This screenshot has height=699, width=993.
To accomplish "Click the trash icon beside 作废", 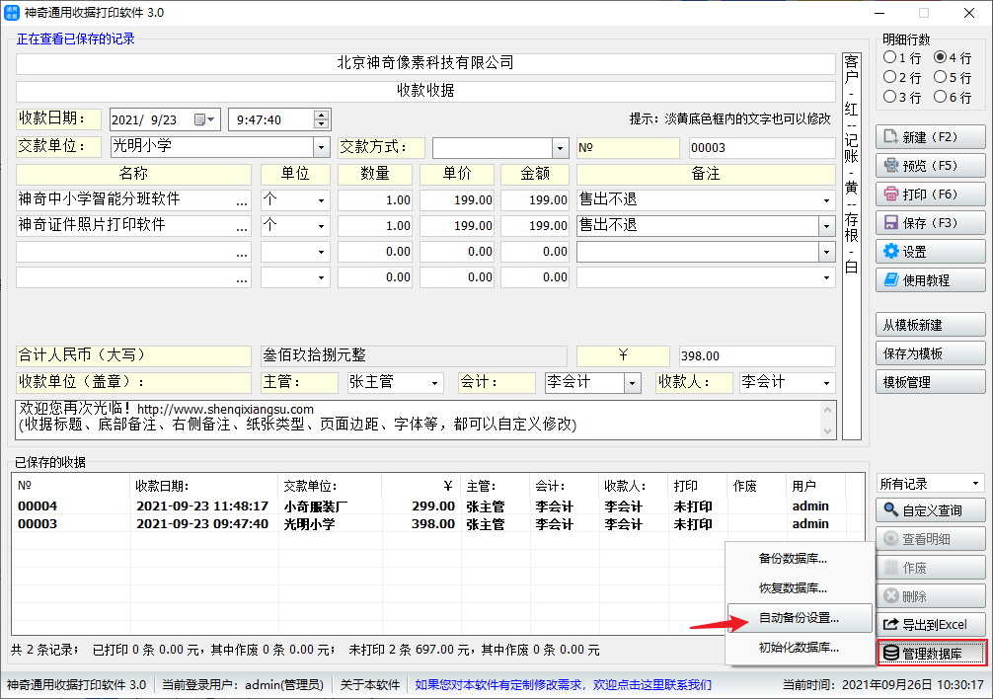I will coord(891,567).
